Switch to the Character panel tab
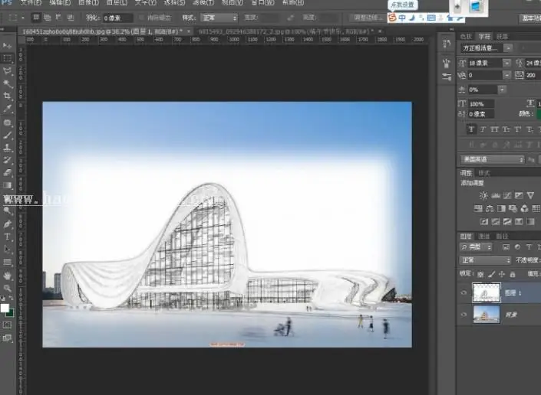This screenshot has height=395, width=541. click(x=484, y=37)
